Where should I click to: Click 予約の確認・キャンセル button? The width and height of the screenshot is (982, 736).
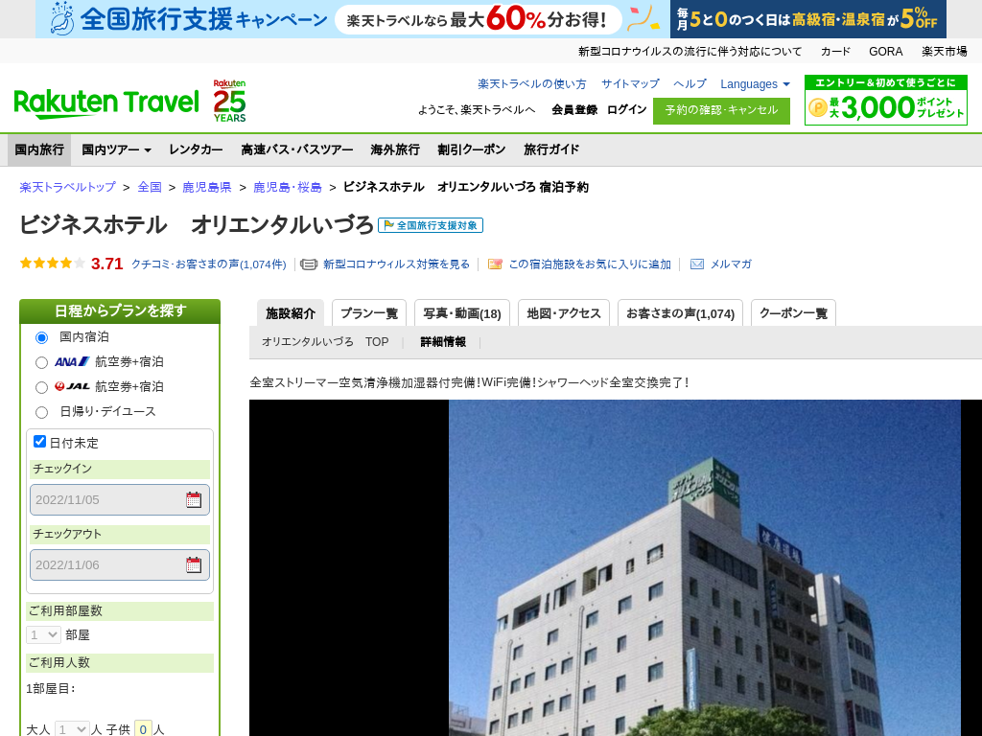(721, 111)
